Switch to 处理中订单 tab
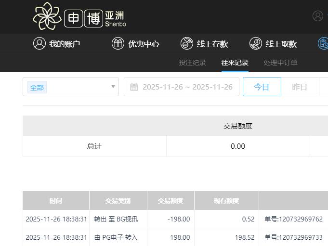This screenshot has width=328, height=246. pos(280,63)
